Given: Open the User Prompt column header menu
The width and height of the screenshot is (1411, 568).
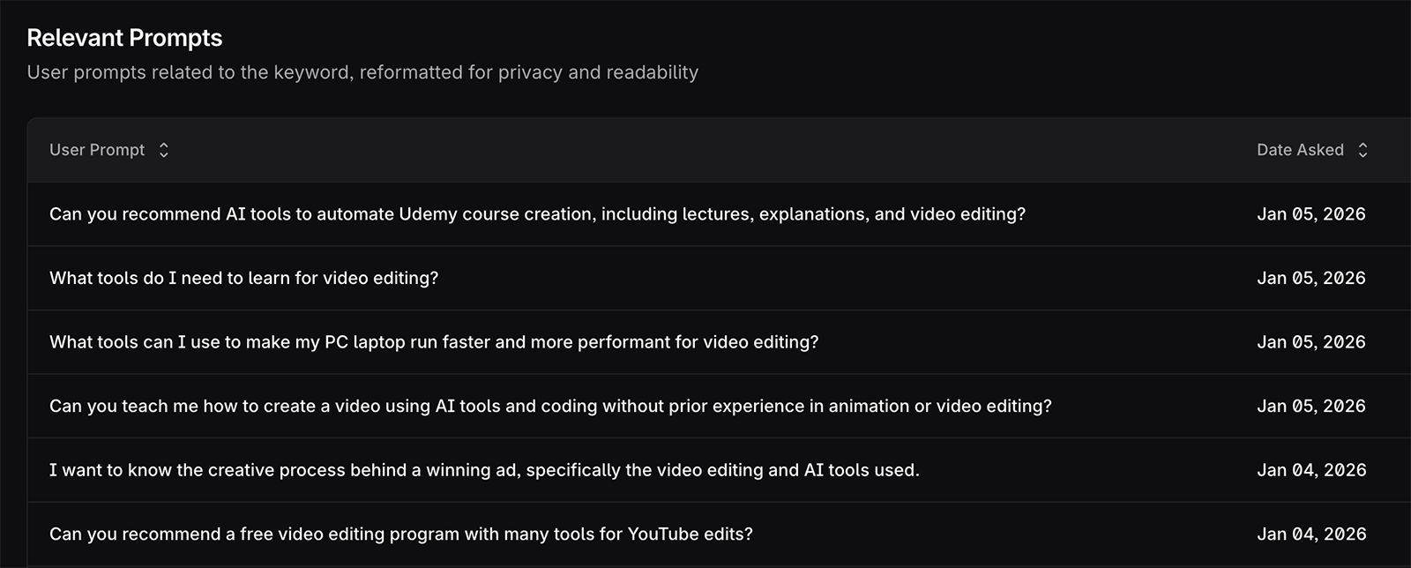Looking at the screenshot, I should pos(97,150).
